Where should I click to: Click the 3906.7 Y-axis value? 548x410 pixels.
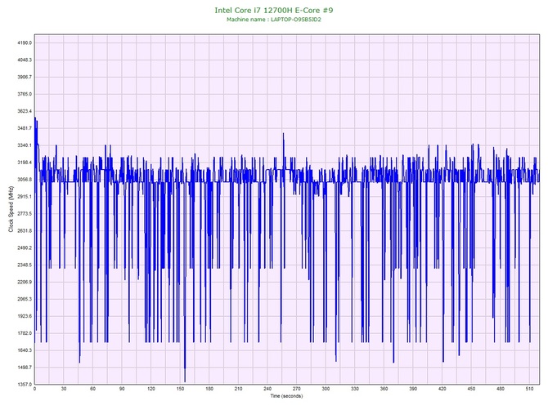[25, 77]
